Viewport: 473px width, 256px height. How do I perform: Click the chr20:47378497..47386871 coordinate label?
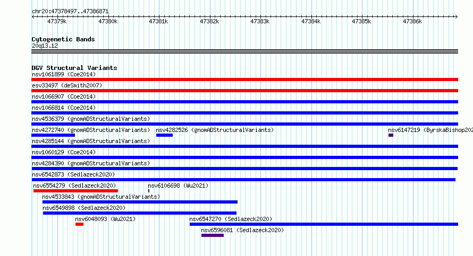point(70,12)
